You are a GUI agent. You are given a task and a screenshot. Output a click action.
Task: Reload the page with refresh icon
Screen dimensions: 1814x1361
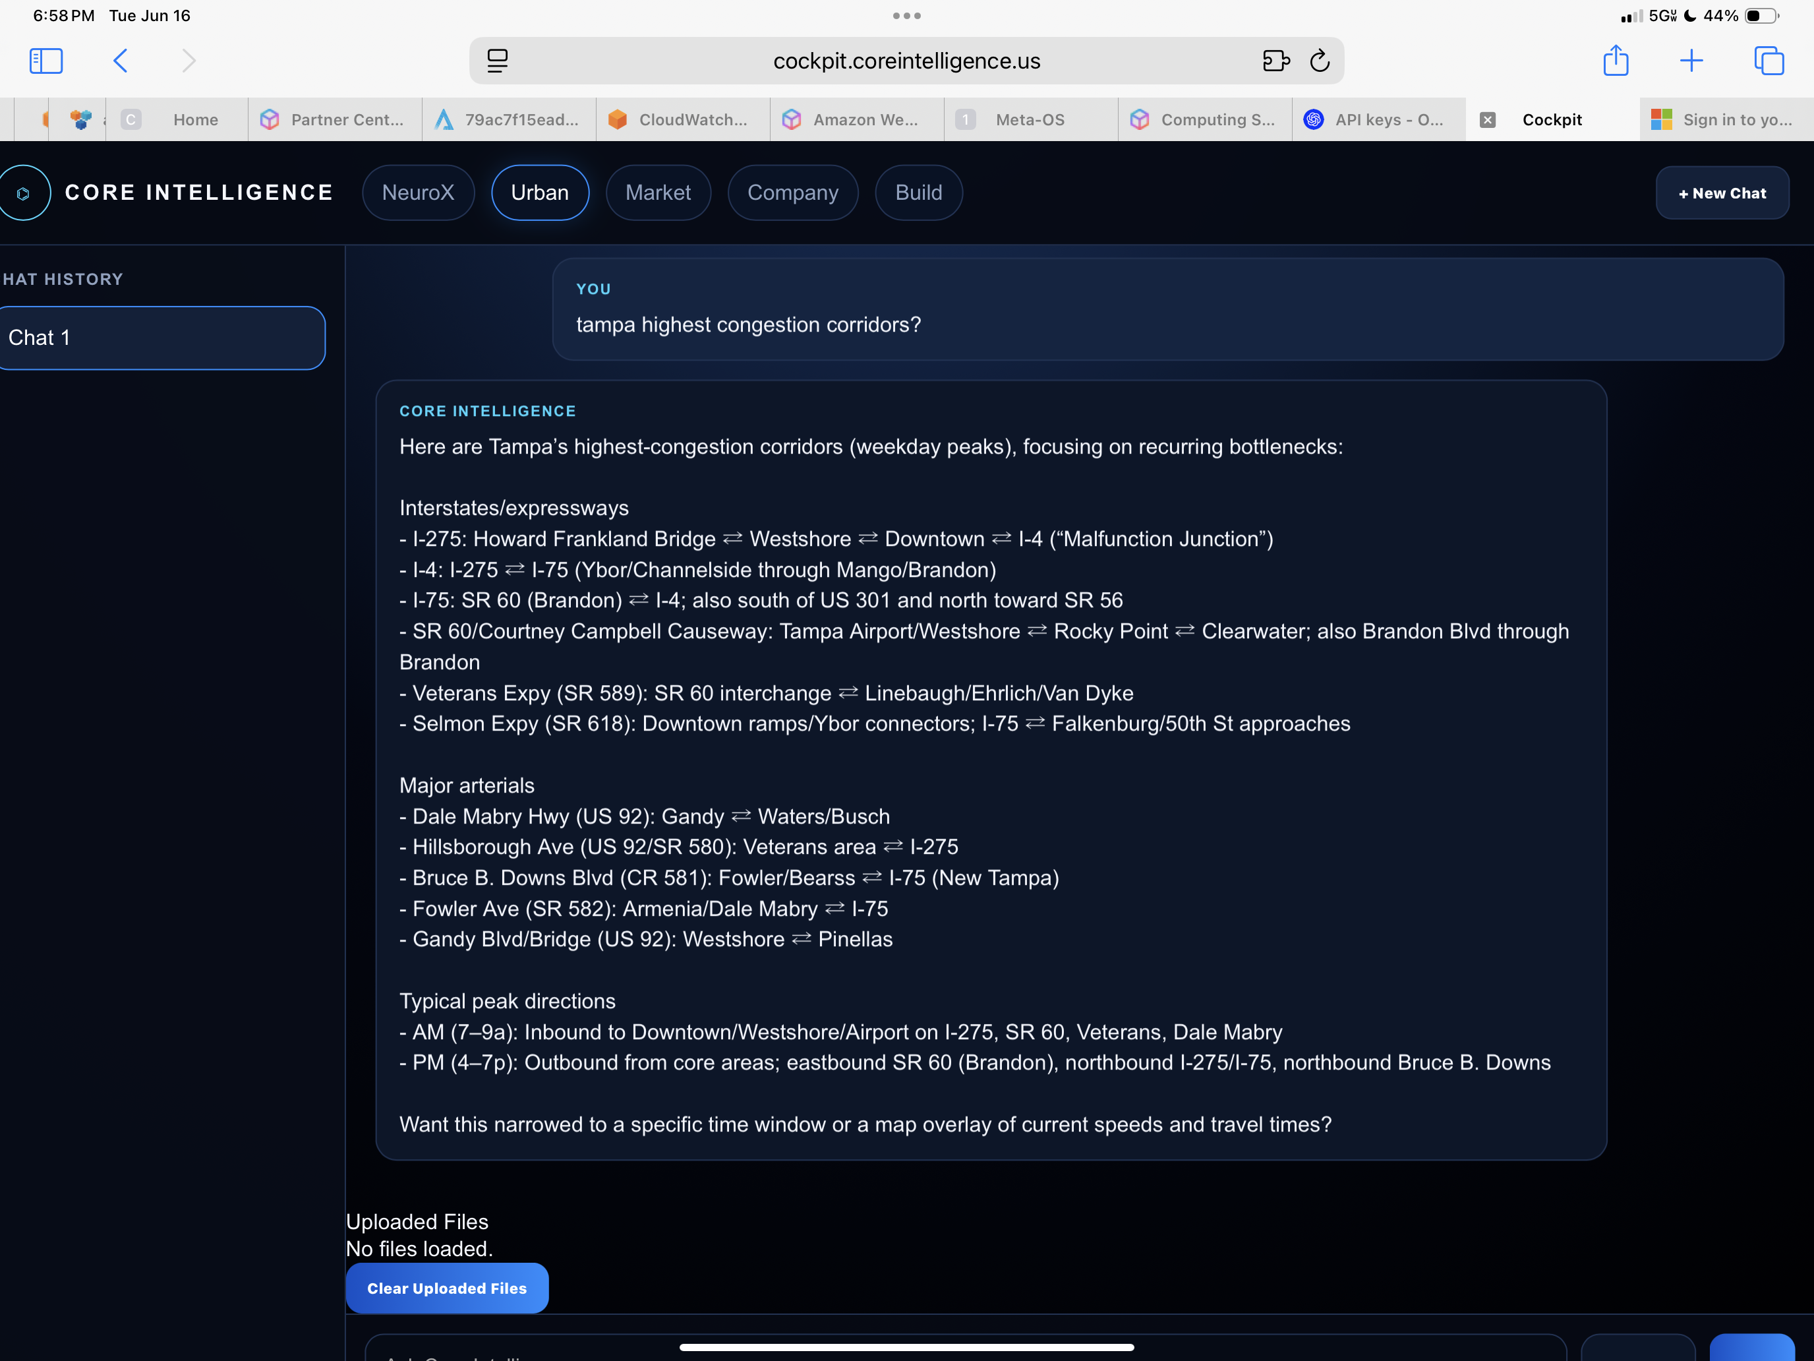pos(1320,61)
